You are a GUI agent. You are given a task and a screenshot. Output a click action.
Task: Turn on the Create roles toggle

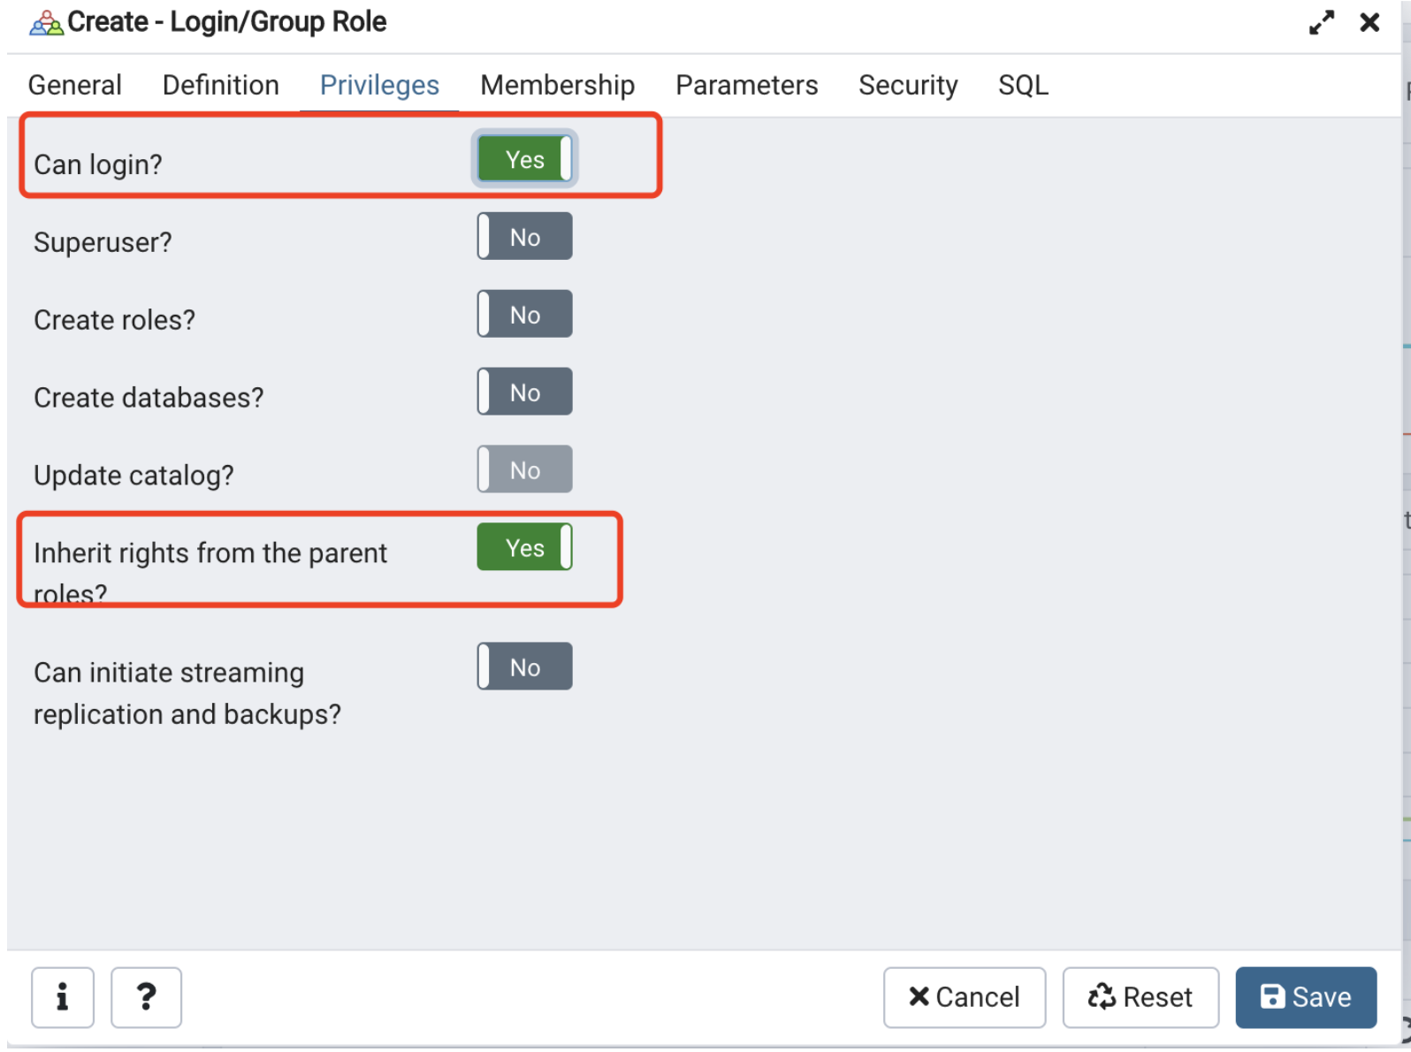tap(523, 314)
